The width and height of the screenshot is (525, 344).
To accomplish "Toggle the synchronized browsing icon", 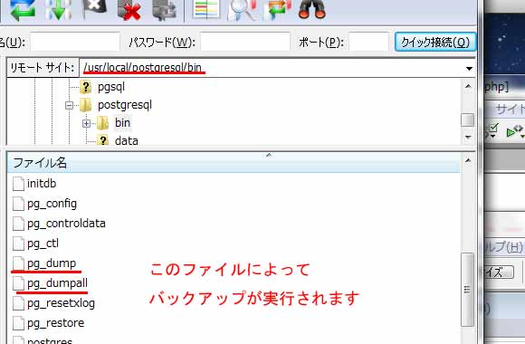I will point(278,9).
